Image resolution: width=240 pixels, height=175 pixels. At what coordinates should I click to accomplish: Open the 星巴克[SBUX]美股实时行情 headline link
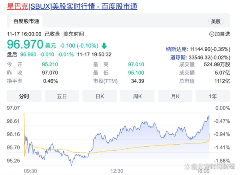click(x=72, y=6)
